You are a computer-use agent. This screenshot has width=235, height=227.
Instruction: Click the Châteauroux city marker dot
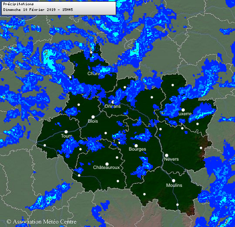tap(107, 164)
